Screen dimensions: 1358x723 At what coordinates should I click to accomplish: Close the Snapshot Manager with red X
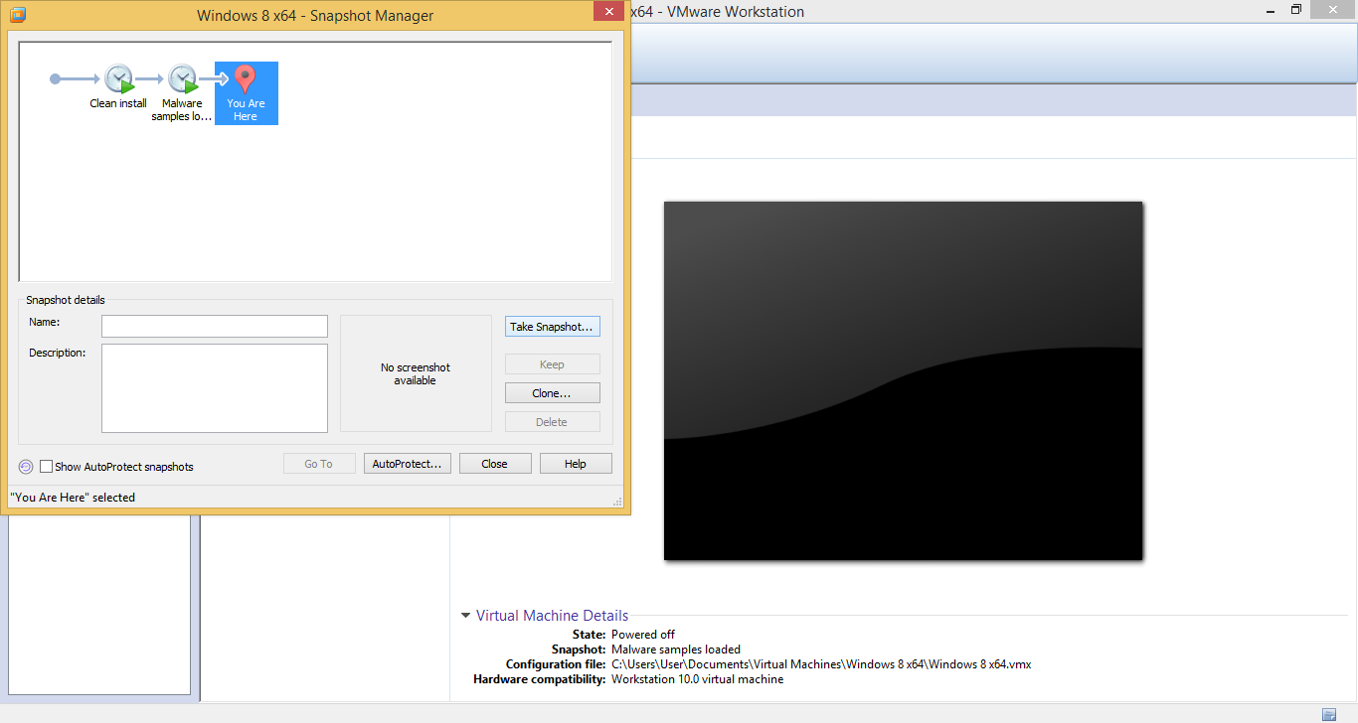(607, 11)
